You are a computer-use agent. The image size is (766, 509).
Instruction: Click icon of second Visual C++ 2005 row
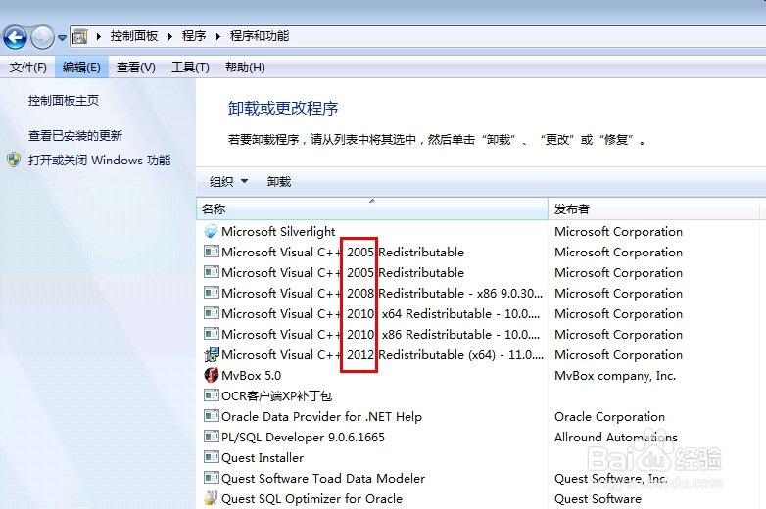pos(211,272)
